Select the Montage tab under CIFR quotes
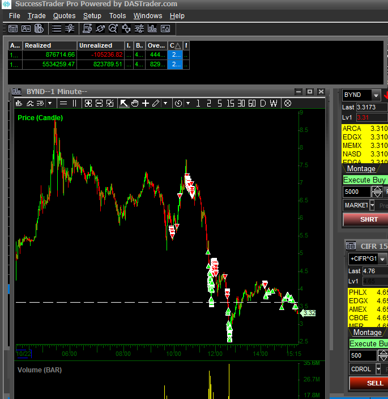The image size is (388, 399). [x=368, y=332]
